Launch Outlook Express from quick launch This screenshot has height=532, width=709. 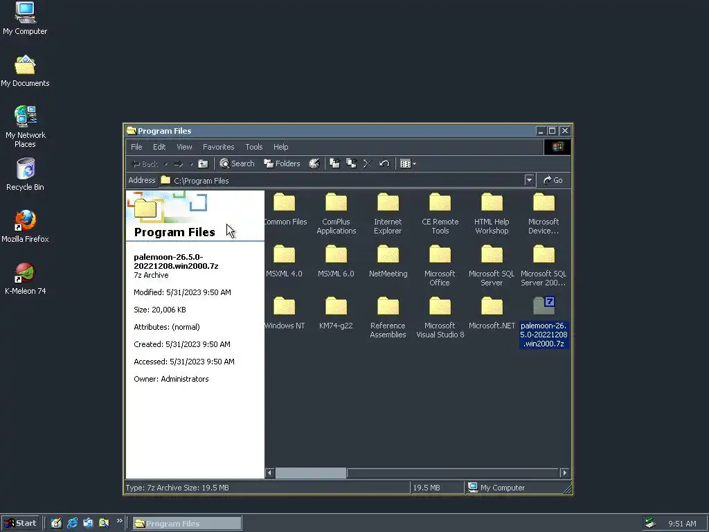coord(88,523)
